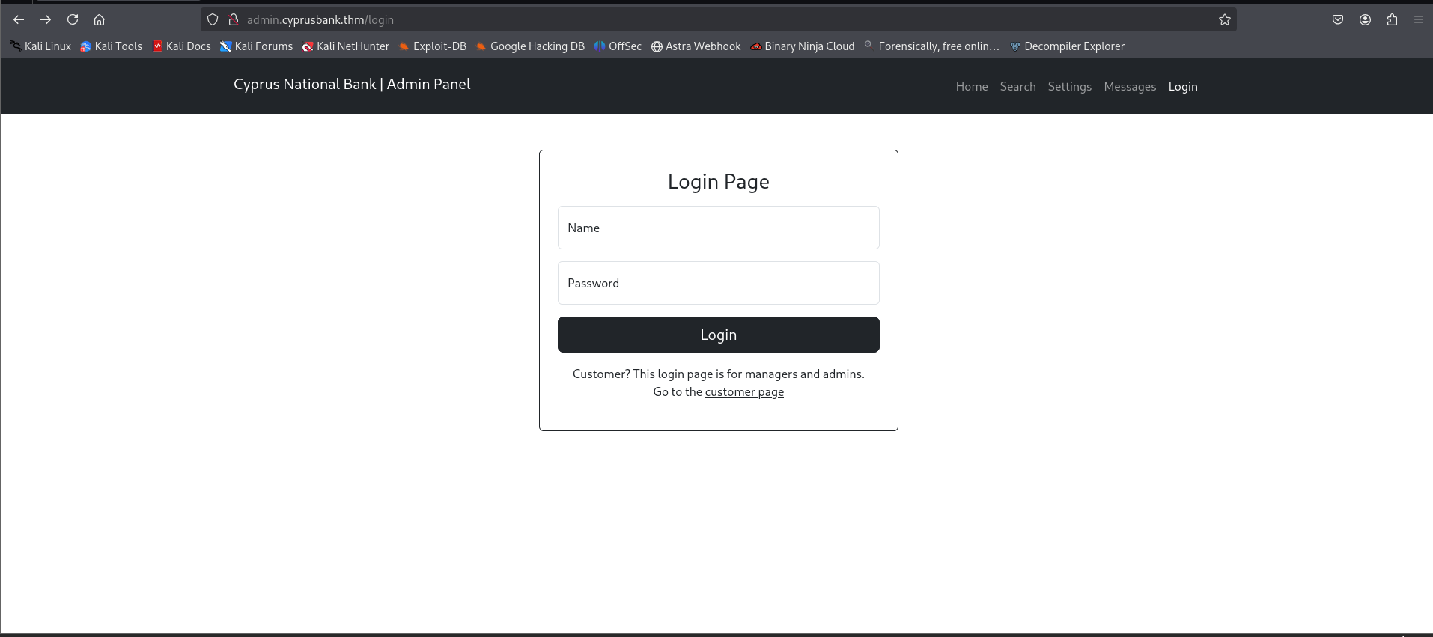
Task: Open the Astra Webhook bookmark
Action: pyautogui.click(x=696, y=46)
